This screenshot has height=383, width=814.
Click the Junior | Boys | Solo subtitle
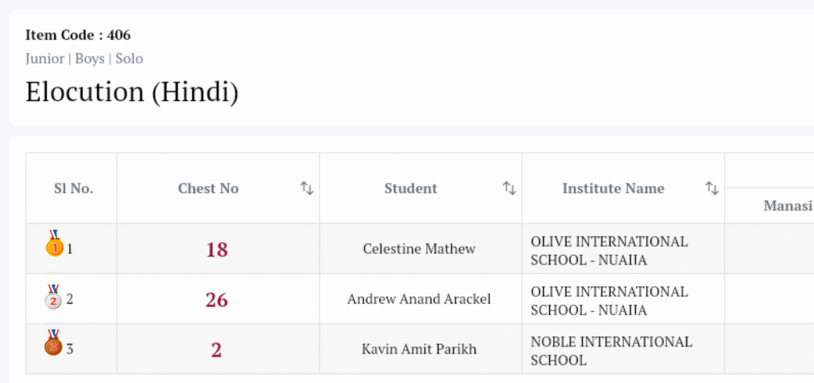pyautogui.click(x=84, y=59)
